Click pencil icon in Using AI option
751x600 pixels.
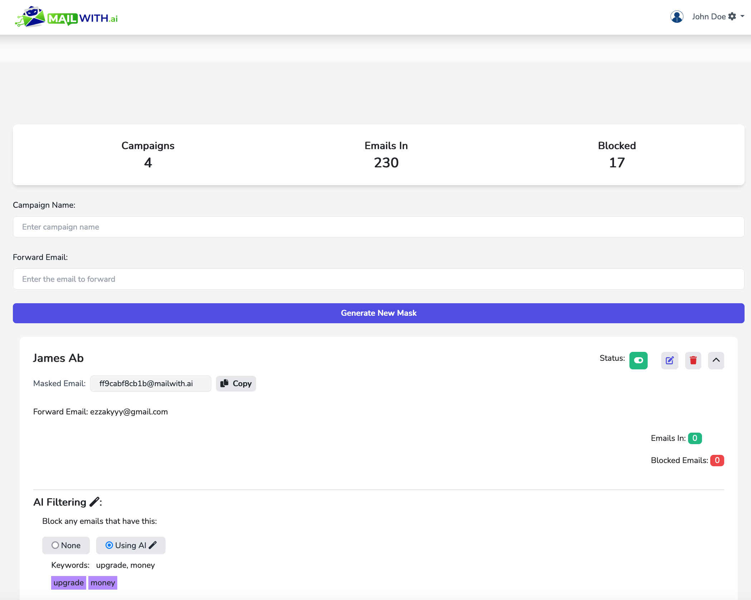click(x=153, y=545)
